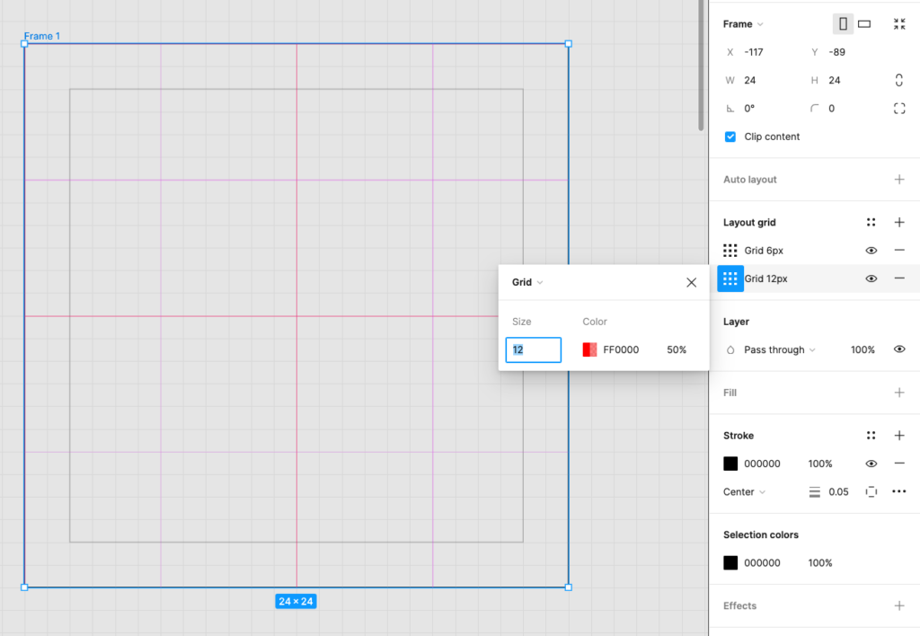Screen dimensions: 920x636
Task: Open the black Stroke color swatch
Action: [x=730, y=464]
